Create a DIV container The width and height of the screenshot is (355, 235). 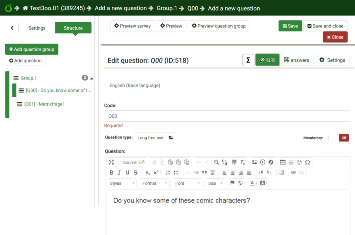click(x=212, y=173)
